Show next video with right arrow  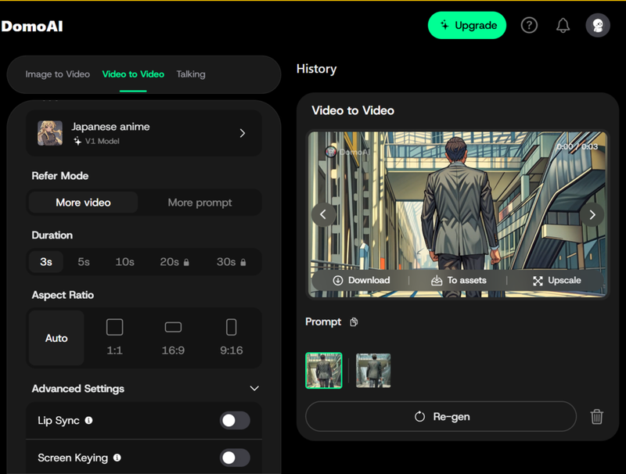click(x=592, y=214)
